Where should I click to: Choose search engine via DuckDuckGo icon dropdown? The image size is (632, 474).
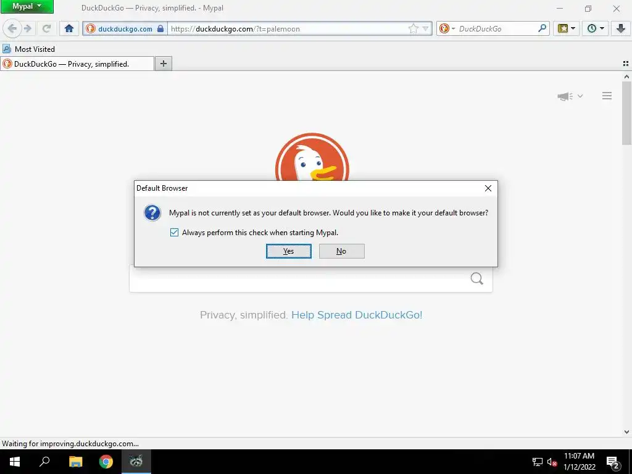click(x=447, y=28)
